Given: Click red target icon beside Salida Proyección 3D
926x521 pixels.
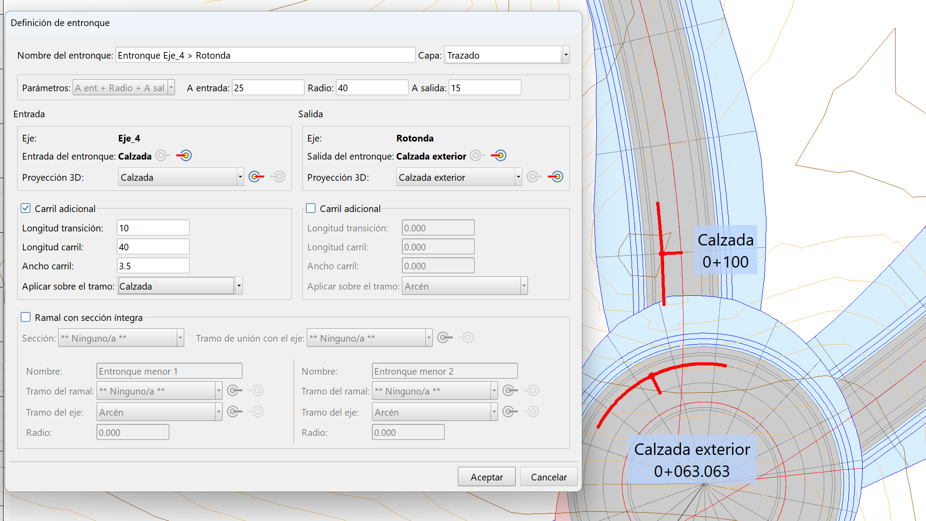Looking at the screenshot, I should (x=556, y=177).
